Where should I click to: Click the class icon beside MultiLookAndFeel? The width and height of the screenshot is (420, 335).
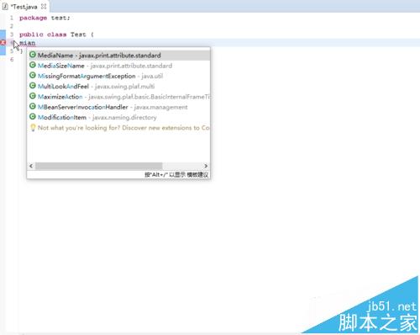click(x=33, y=86)
